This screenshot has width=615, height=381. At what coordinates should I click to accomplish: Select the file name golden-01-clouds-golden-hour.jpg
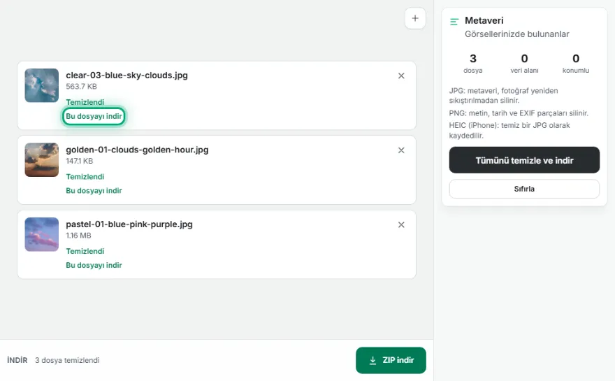click(137, 150)
